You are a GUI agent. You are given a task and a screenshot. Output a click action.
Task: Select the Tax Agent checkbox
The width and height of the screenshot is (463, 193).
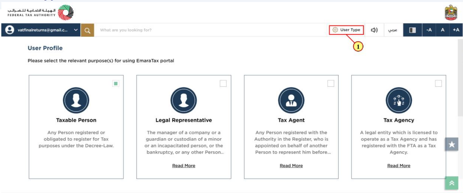pos(331,84)
